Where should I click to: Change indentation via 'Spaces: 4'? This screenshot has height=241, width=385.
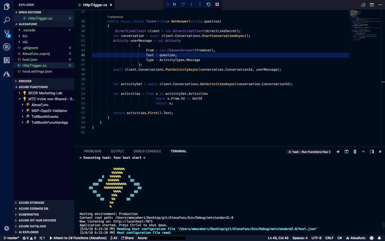300,238
